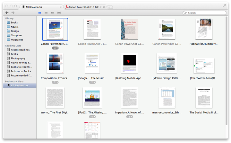The image size is (231, 143).
Task: Go forward with the right arrow
Action: (13, 13)
